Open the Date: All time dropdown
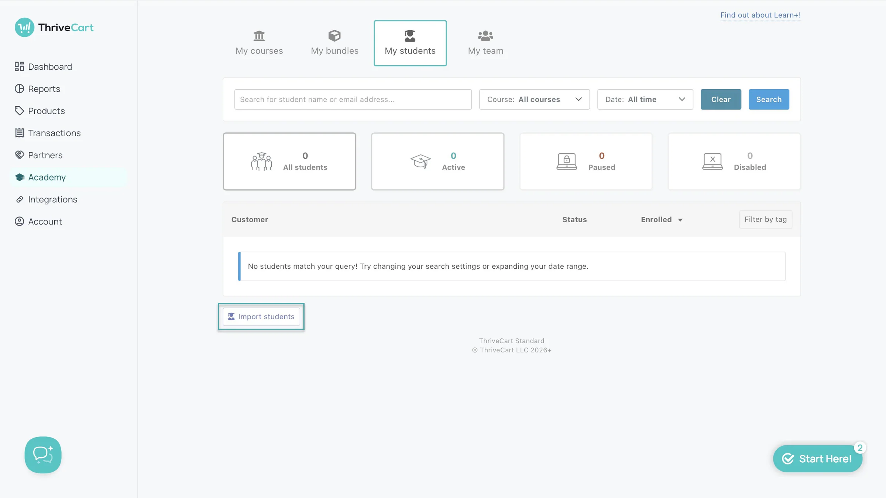 coord(645,100)
